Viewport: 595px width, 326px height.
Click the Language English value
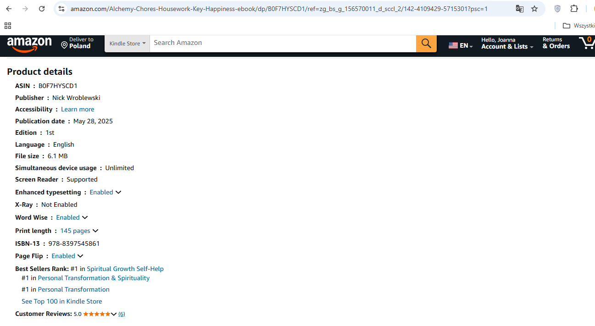point(64,144)
